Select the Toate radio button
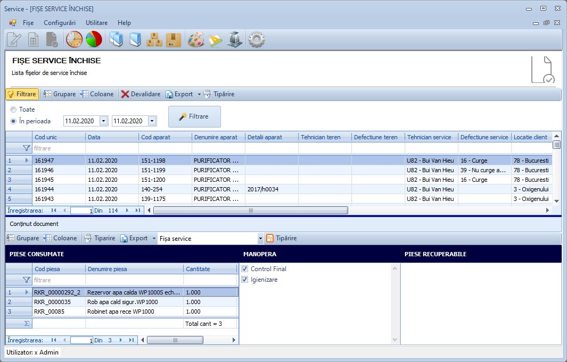The height and width of the screenshot is (362, 567). coord(13,110)
